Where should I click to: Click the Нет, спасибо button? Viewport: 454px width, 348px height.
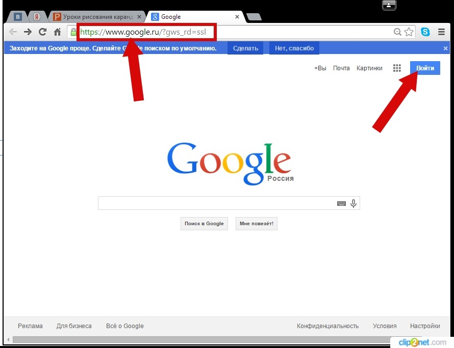click(294, 48)
